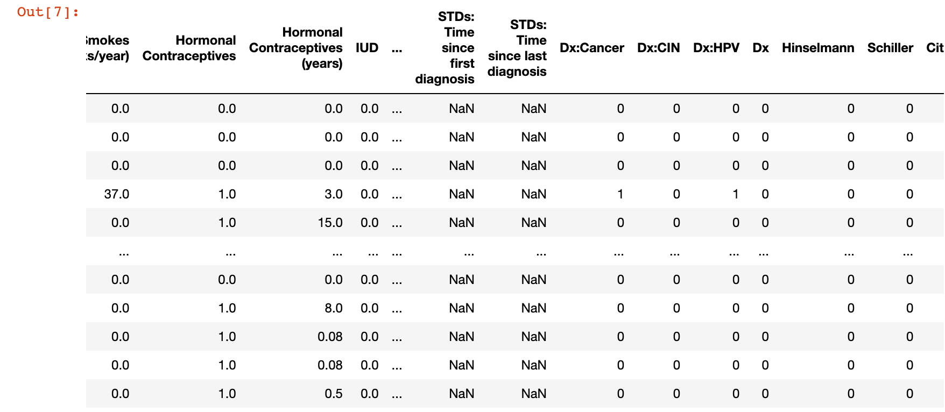
Task: Click the 3.0 contraceptive years cell
Action: click(x=334, y=194)
